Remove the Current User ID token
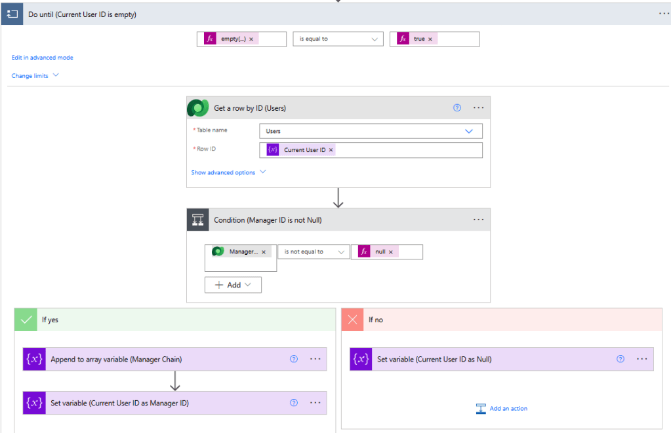This screenshot has width=671, height=433. point(331,150)
